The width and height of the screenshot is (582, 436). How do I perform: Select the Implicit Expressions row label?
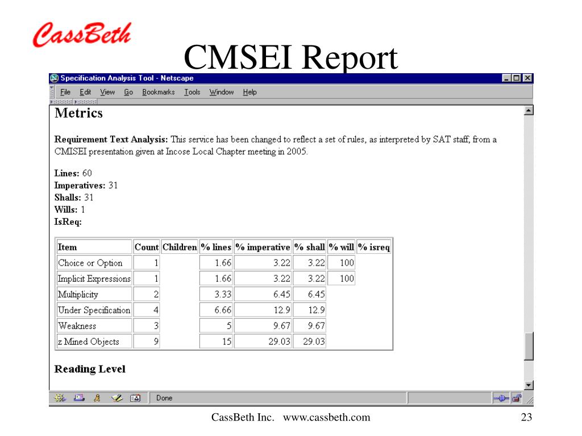[x=94, y=278]
